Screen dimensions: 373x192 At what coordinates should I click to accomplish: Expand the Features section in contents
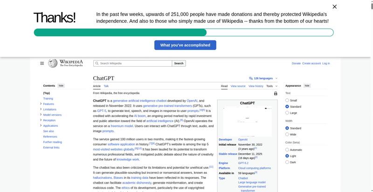point(41,104)
